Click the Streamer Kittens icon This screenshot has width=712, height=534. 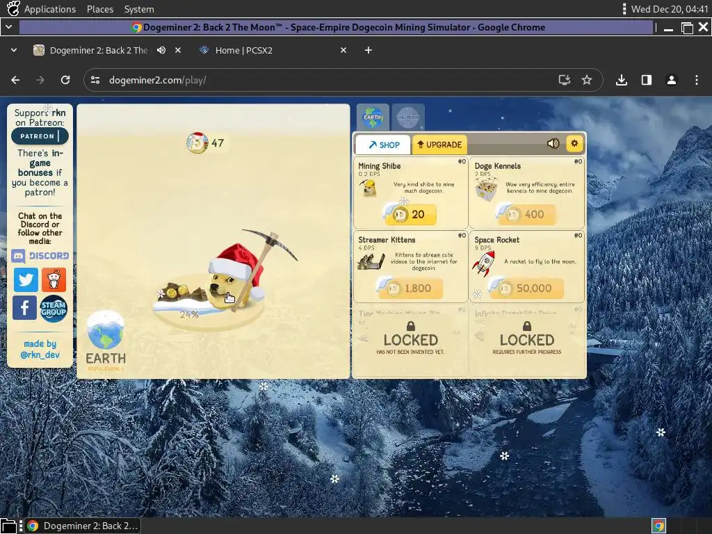371,261
